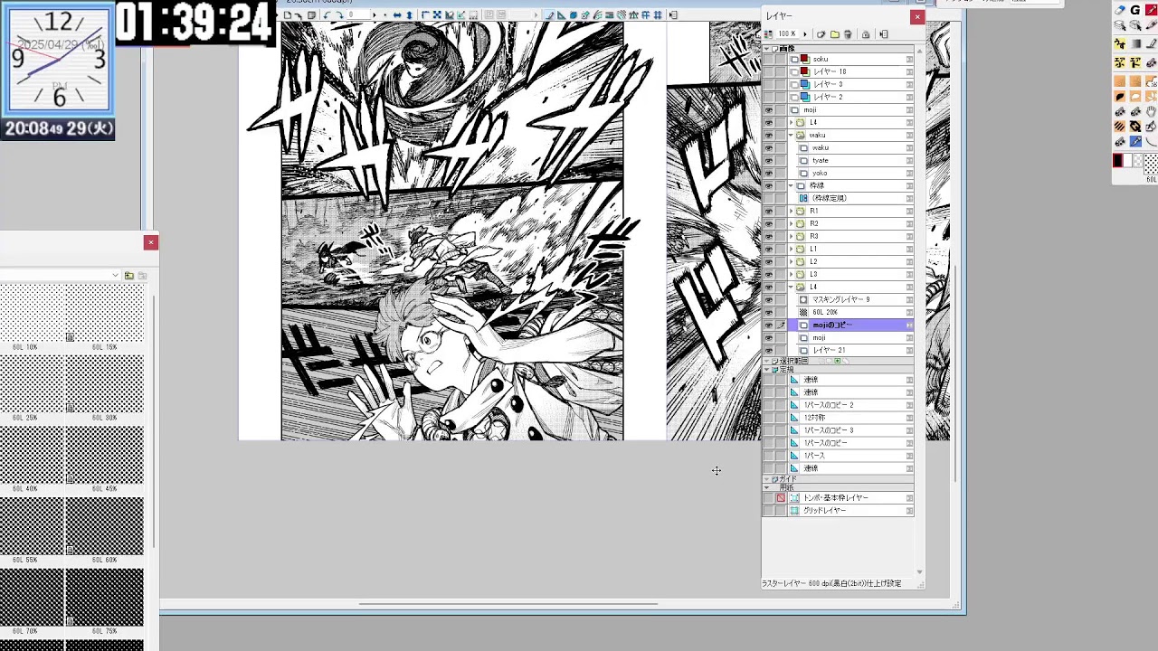1158x651 pixels.
Task: Click ruler icon of 1パース row
Action: point(794,456)
